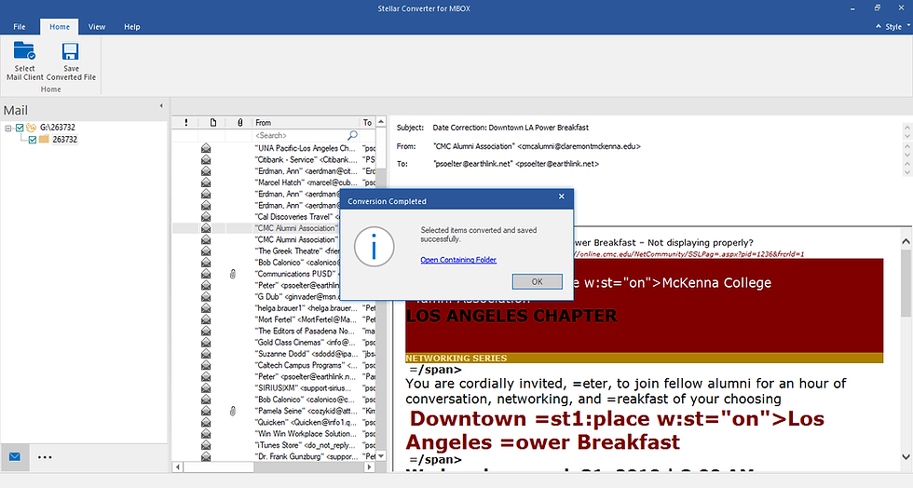This screenshot has width=913, height=488.
Task: Select the "Bob Calonico" row above Pamela Seine
Action: pyautogui.click(x=274, y=400)
